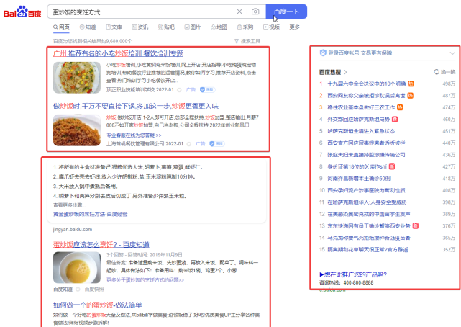
Task: Click the Baidu logo
Action: 22,12
